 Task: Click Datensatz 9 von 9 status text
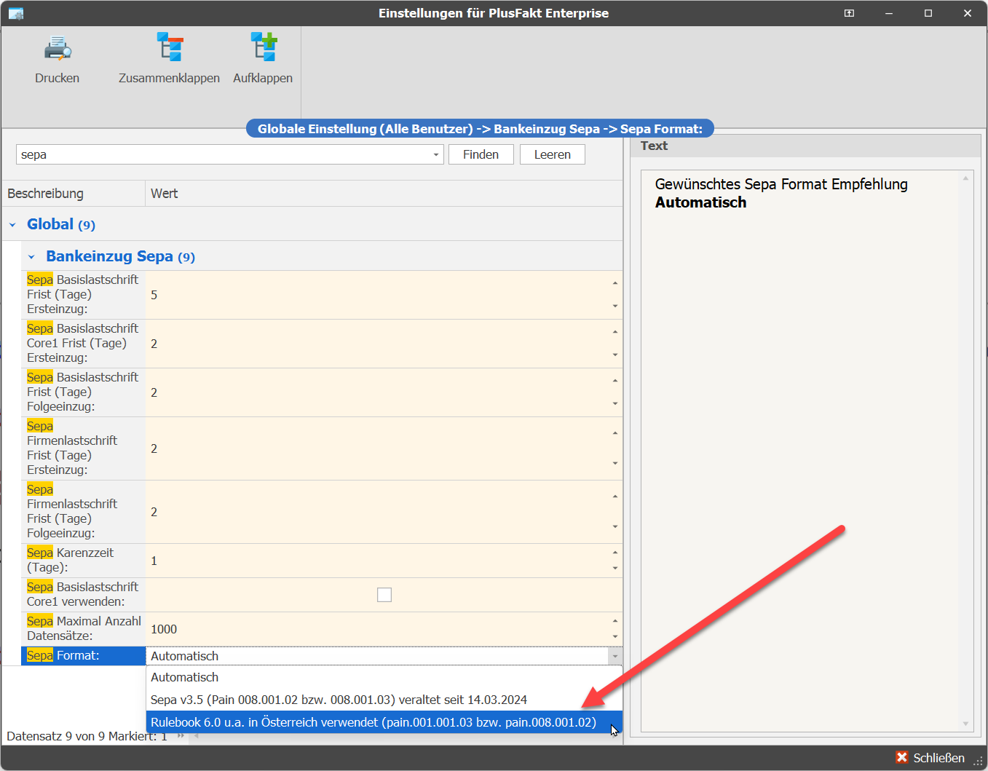coord(87,736)
